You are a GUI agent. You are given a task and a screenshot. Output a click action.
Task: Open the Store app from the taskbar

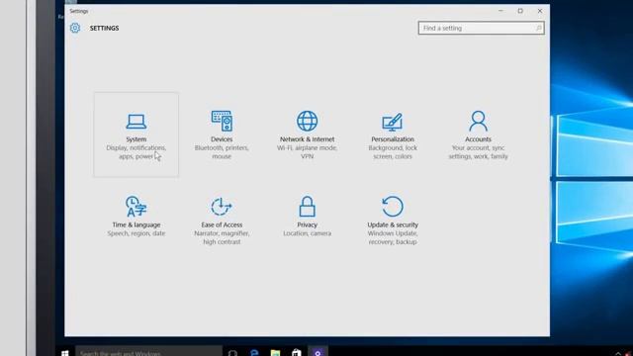click(x=297, y=353)
